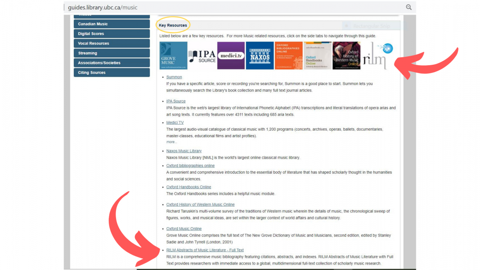
Task: Select the Canadian Music side tab
Action: [x=112, y=24]
